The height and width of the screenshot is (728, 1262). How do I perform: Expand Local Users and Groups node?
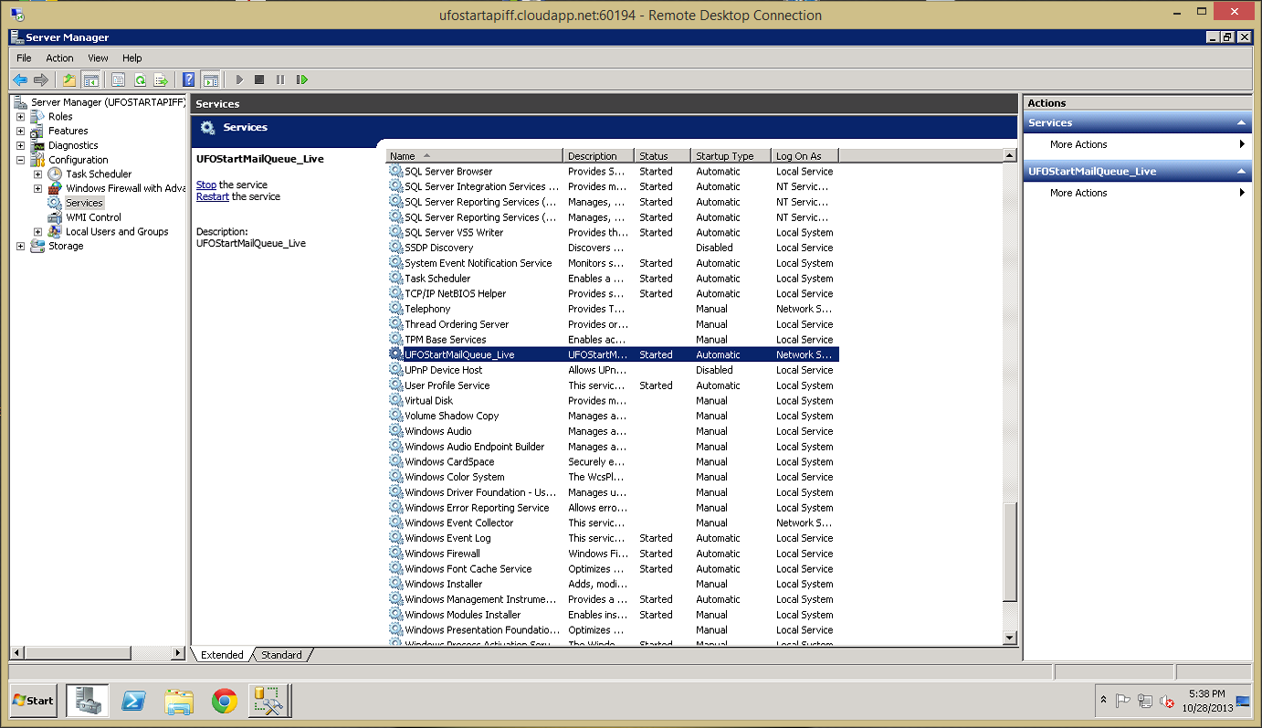pos(38,232)
